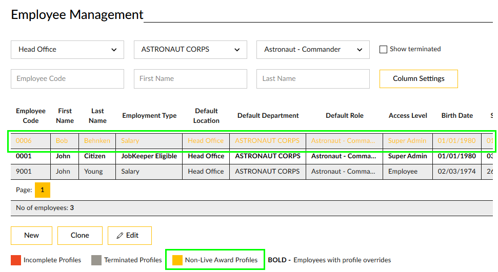This screenshot has height=272, width=498.
Task: Sort by Default Department column header
Action: (268, 116)
